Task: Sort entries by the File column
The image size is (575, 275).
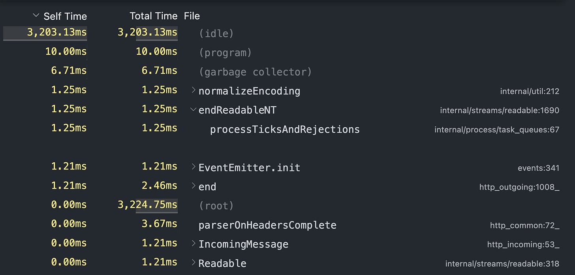Action: point(192,16)
